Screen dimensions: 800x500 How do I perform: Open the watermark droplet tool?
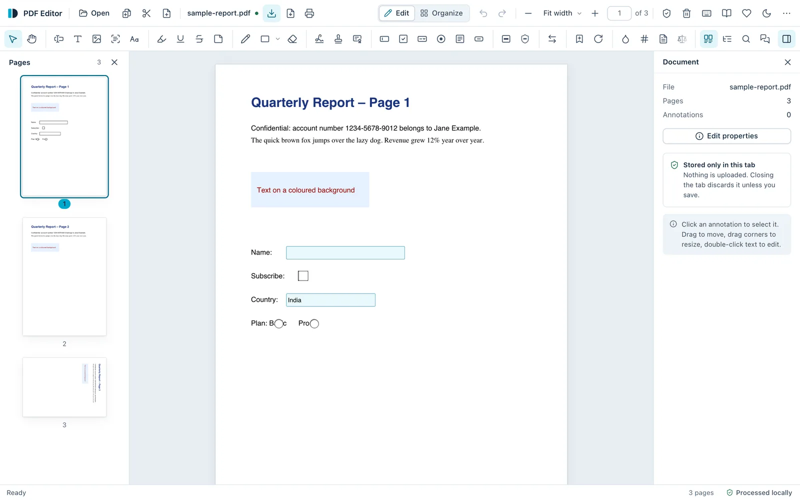625,39
